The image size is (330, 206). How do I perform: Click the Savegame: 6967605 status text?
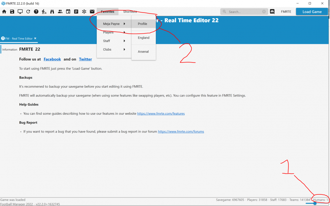(230, 200)
